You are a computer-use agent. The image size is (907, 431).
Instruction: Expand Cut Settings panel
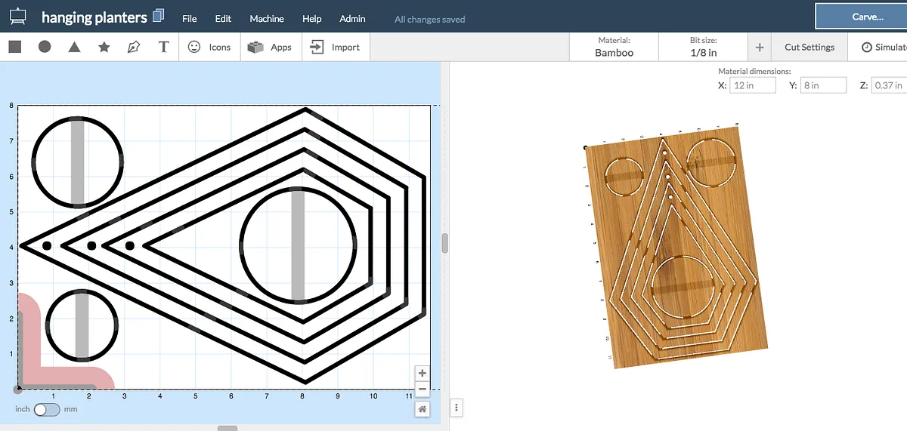pyautogui.click(x=809, y=47)
